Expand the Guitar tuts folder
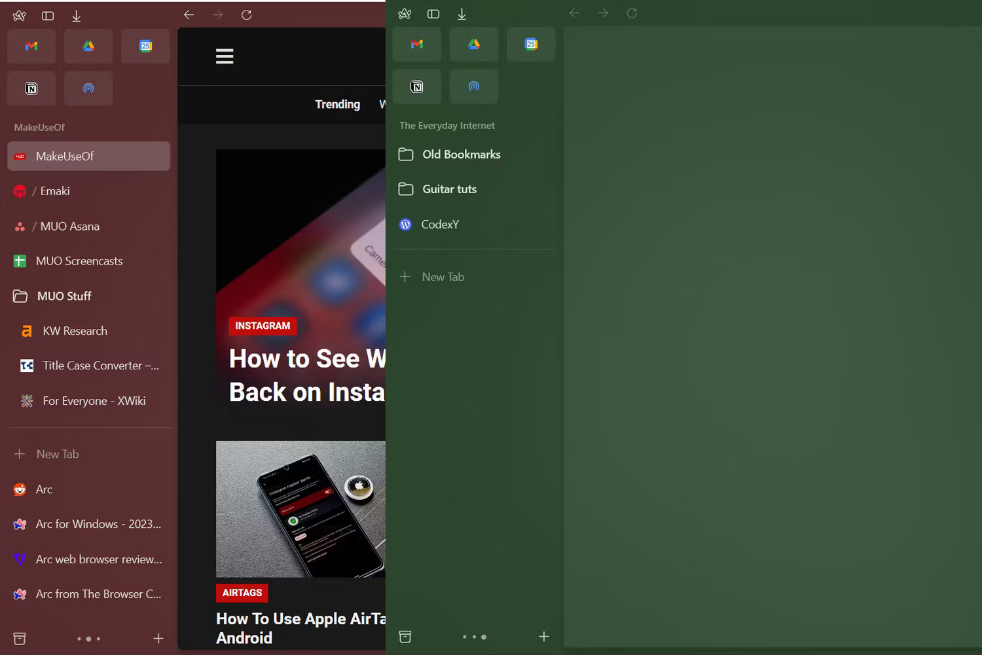Image resolution: width=982 pixels, height=655 pixels. [450, 189]
